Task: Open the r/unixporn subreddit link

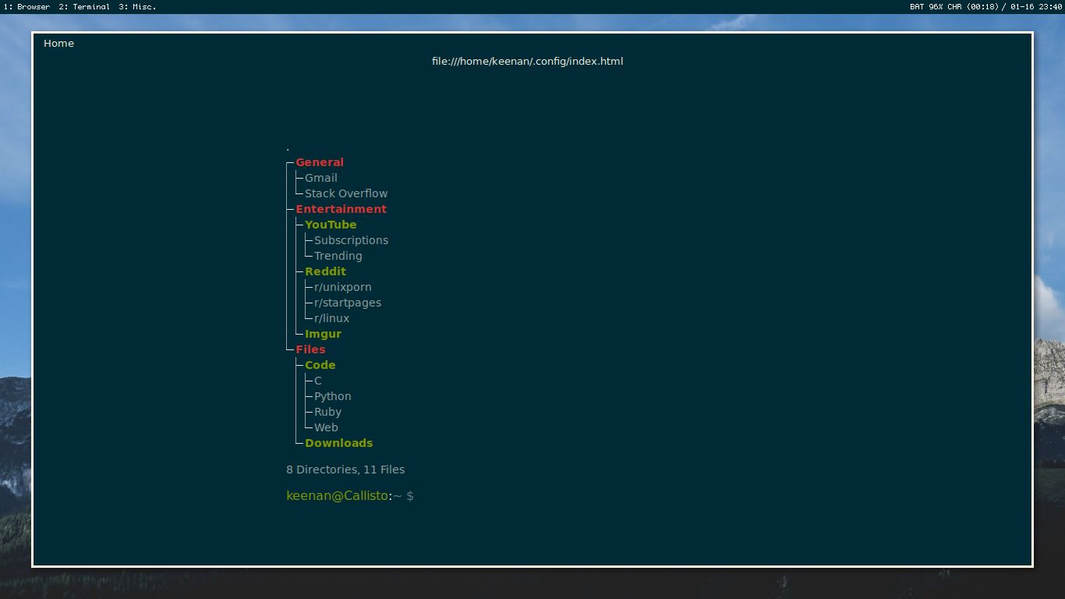Action: click(x=342, y=287)
